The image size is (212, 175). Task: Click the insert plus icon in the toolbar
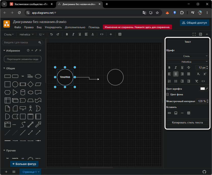click(111, 34)
